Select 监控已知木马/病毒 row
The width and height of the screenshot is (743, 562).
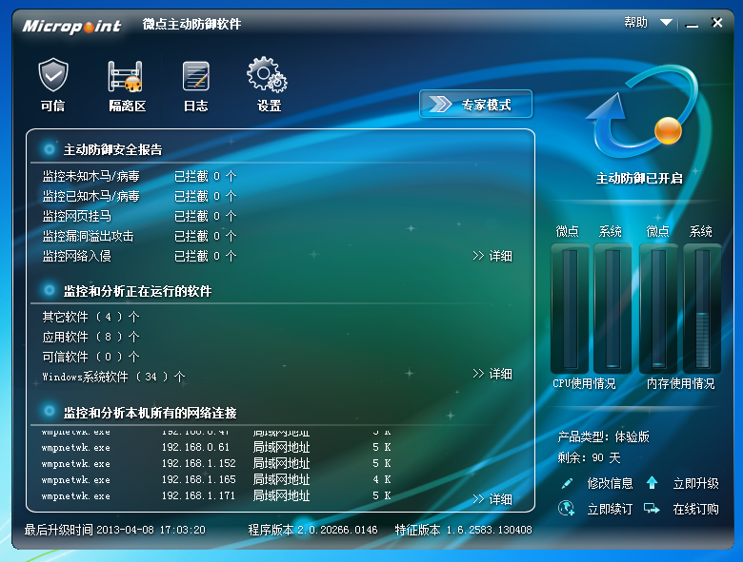[139, 196]
